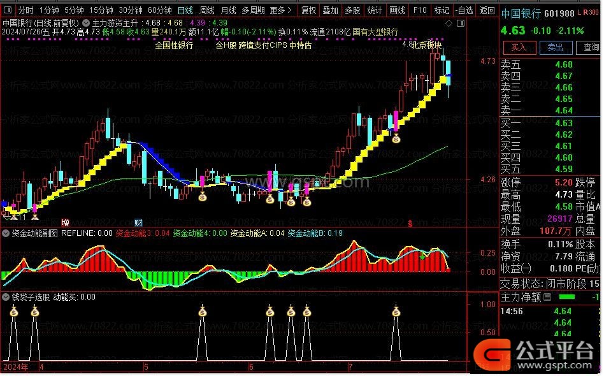Click the 财 financial marker on chart

tap(138, 222)
